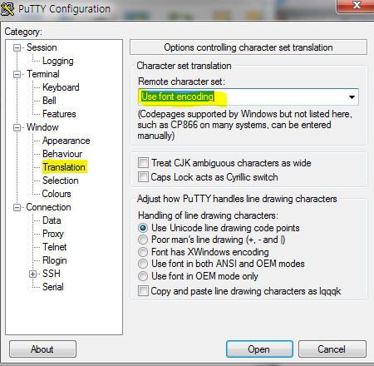Select Window category in tree
The image size is (374, 366).
(42, 127)
